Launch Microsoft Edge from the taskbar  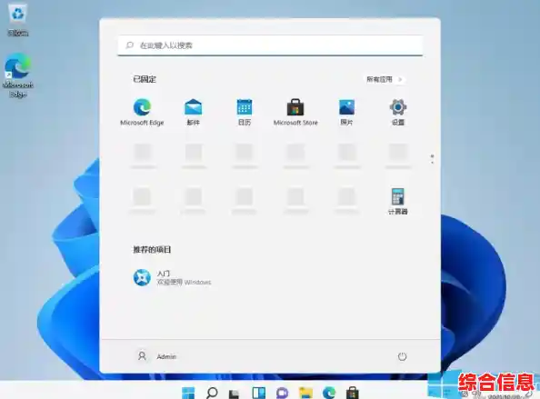click(329, 393)
